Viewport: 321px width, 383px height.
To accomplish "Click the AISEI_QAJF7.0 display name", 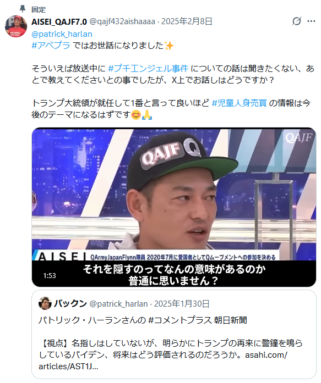I will click(59, 22).
